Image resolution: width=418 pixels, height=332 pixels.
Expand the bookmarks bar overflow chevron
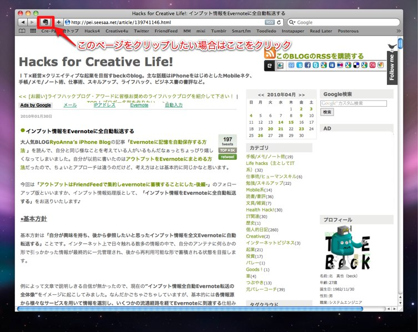tap(398, 31)
